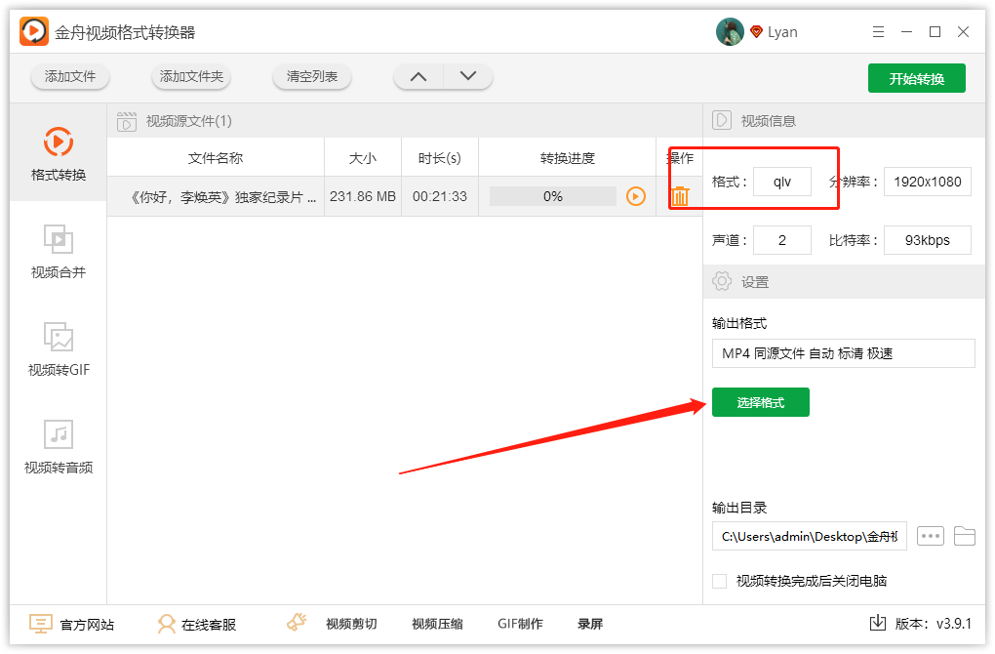Open the 录屏 screen recording tool
This screenshot has width=995, height=654.
click(x=590, y=623)
